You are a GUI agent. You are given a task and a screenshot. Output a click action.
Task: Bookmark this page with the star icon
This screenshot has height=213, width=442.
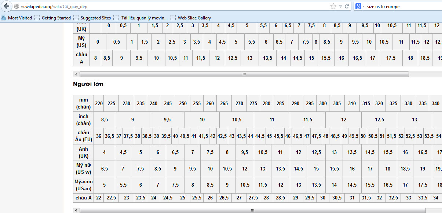coord(333,6)
